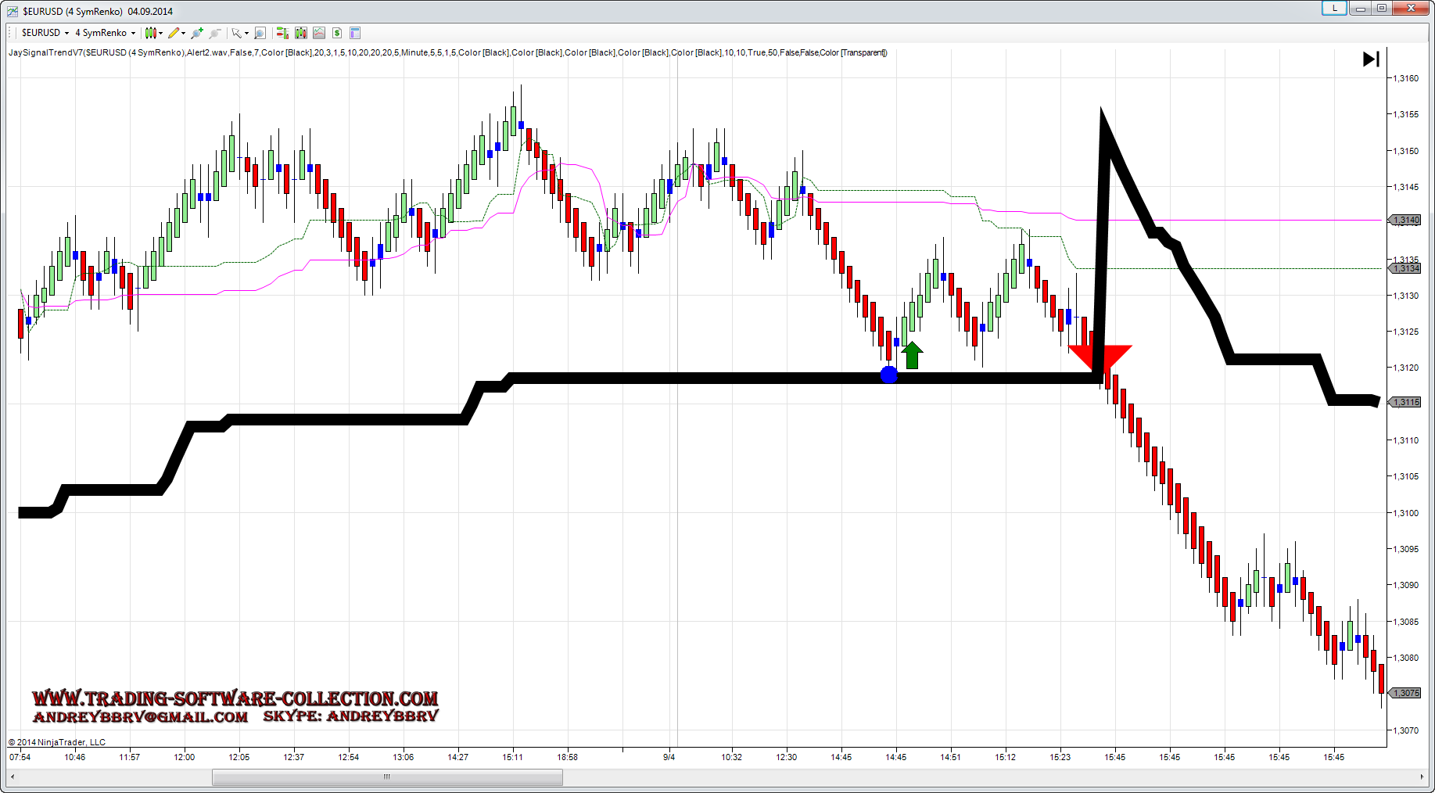
Task: Open the chart Properties icon
Action: [355, 33]
